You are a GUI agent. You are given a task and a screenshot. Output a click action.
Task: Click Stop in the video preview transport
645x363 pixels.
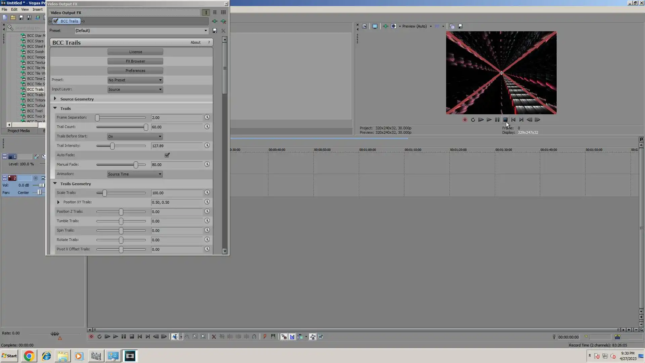pyautogui.click(x=505, y=120)
